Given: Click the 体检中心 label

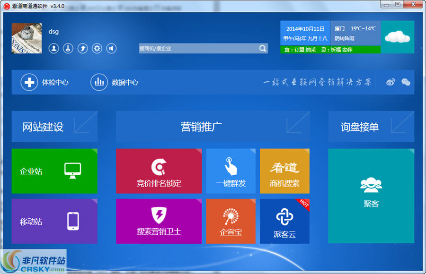Looking at the screenshot, I should pos(55,83).
